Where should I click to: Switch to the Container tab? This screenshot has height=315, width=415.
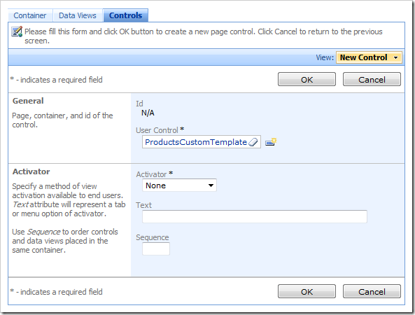30,15
